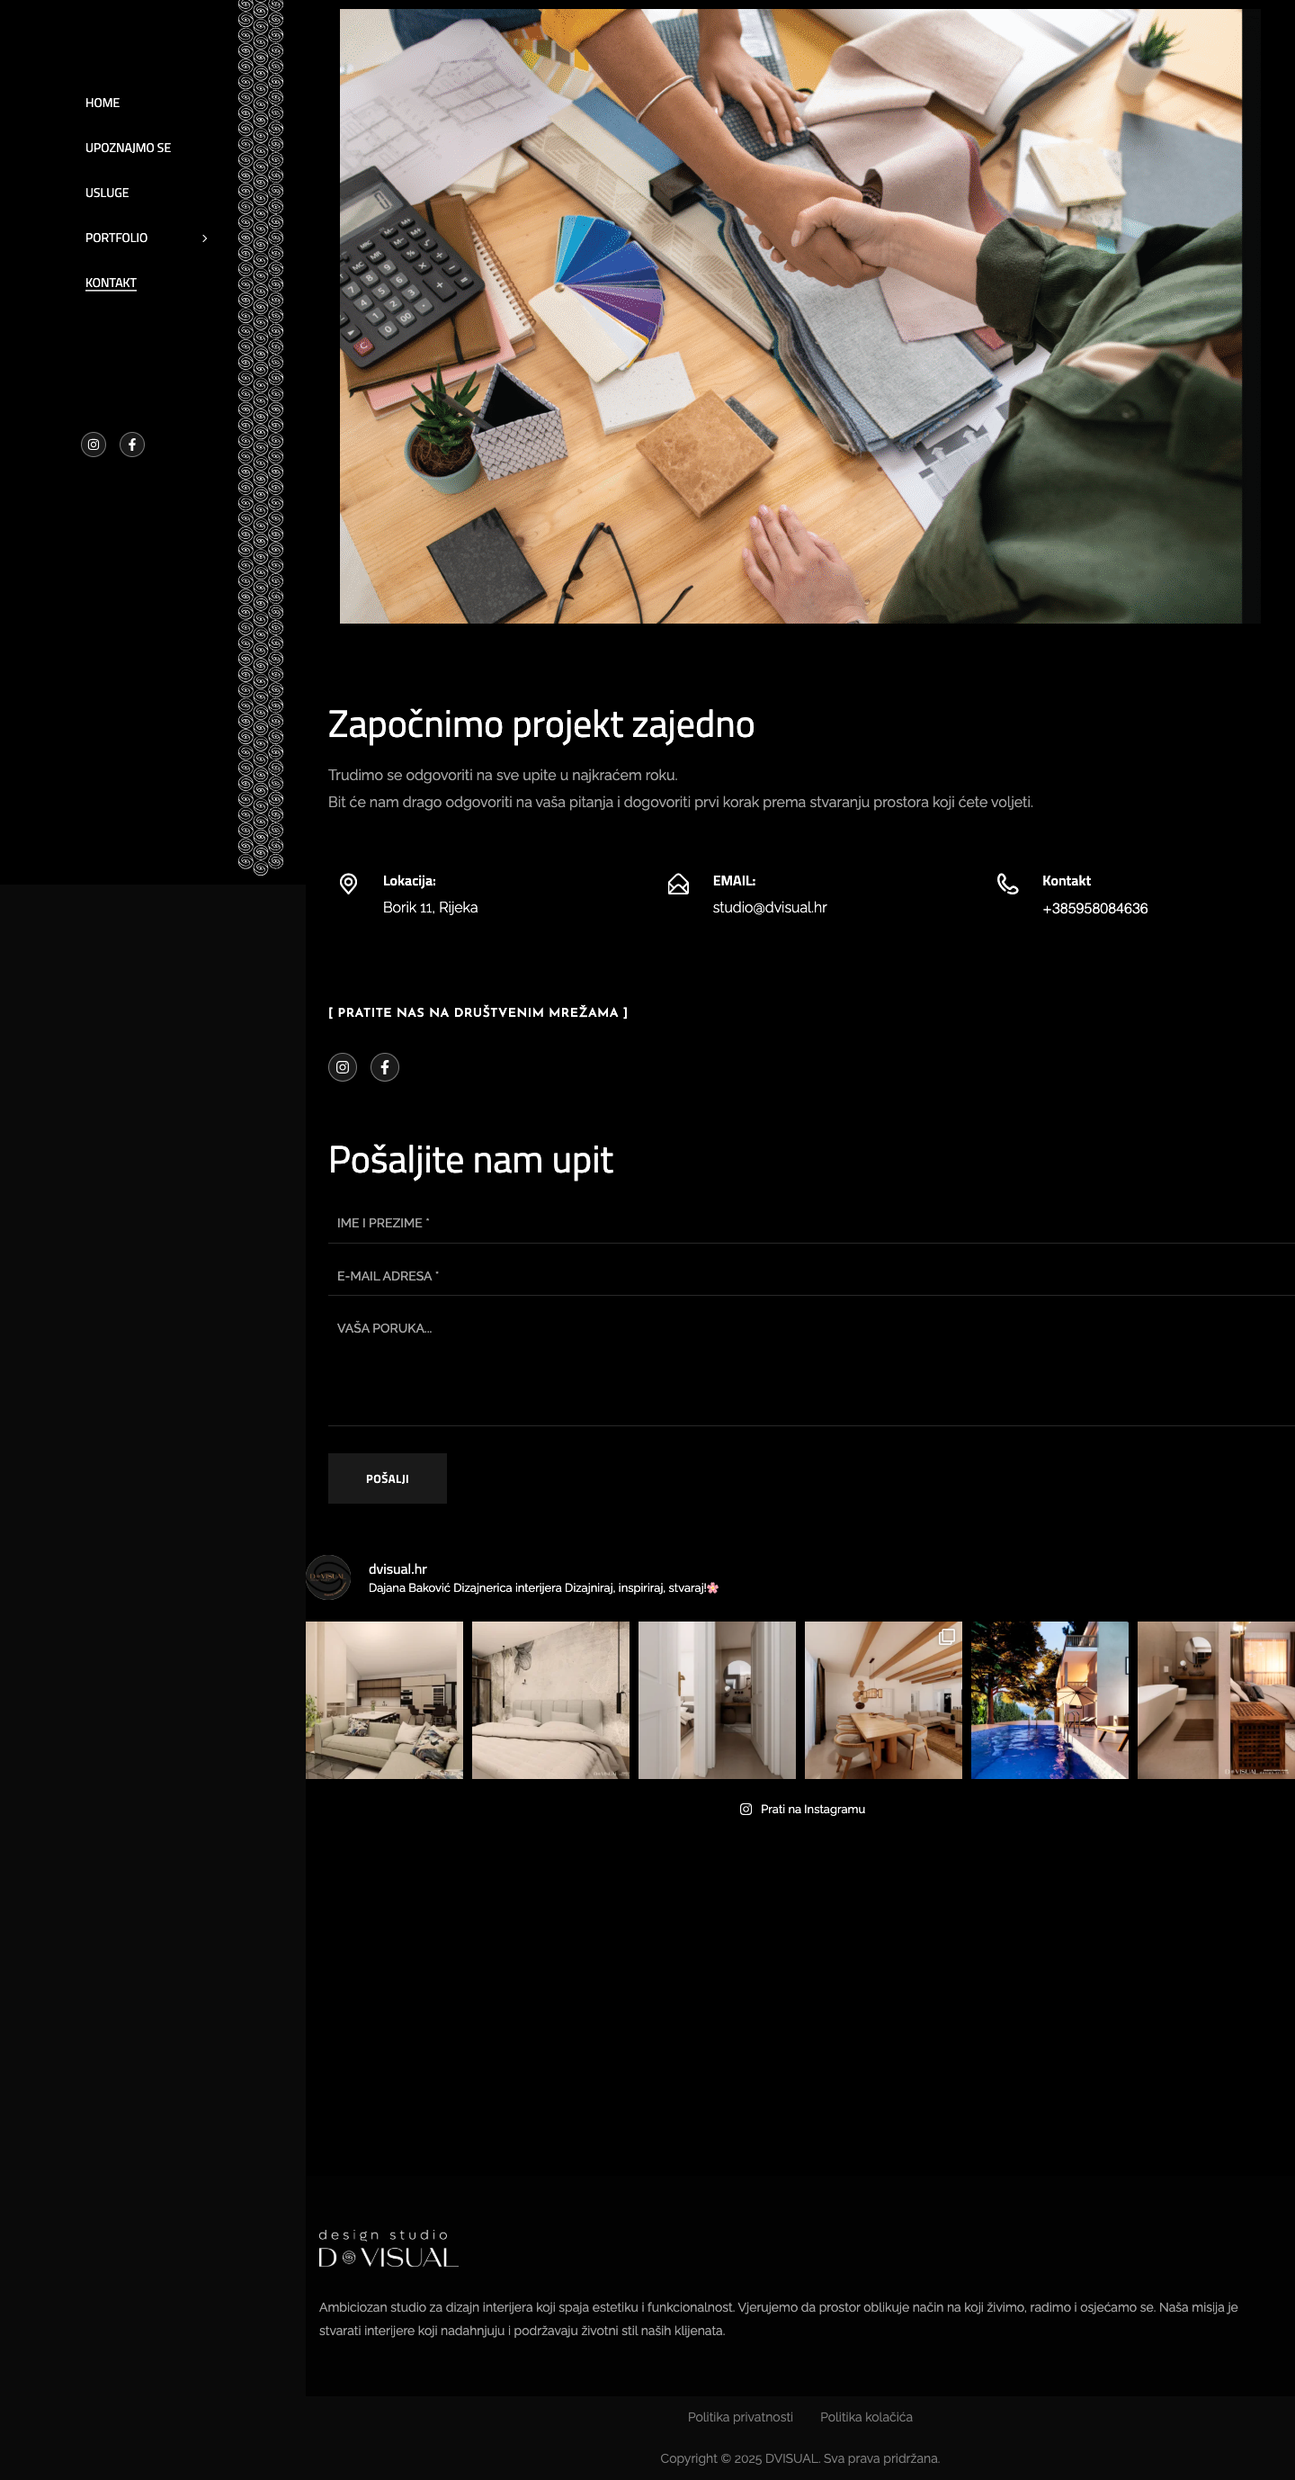1295x2480 pixels.
Task: Expand the Portfolio submenu arrow
Action: pyautogui.click(x=204, y=238)
